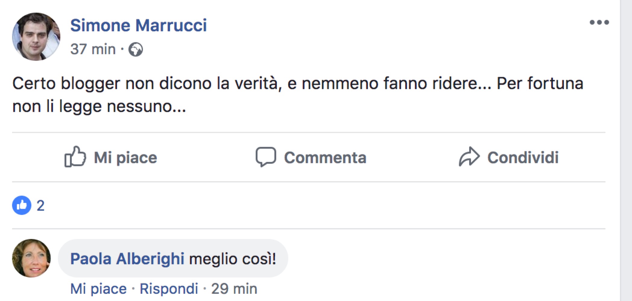Click the thumbs-up outline icon on the post

coord(75,157)
